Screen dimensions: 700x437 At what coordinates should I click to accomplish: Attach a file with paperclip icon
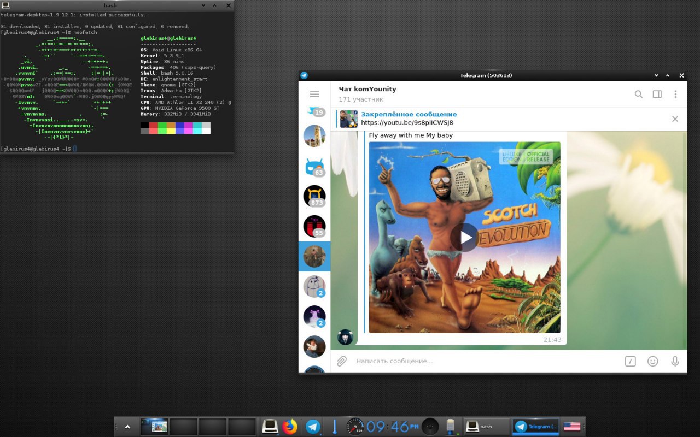(342, 361)
